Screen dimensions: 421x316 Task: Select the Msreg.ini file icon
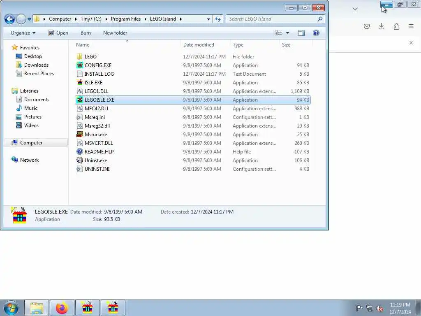(x=79, y=117)
